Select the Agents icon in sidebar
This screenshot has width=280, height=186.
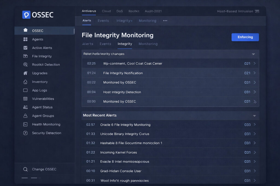tap(25, 39)
